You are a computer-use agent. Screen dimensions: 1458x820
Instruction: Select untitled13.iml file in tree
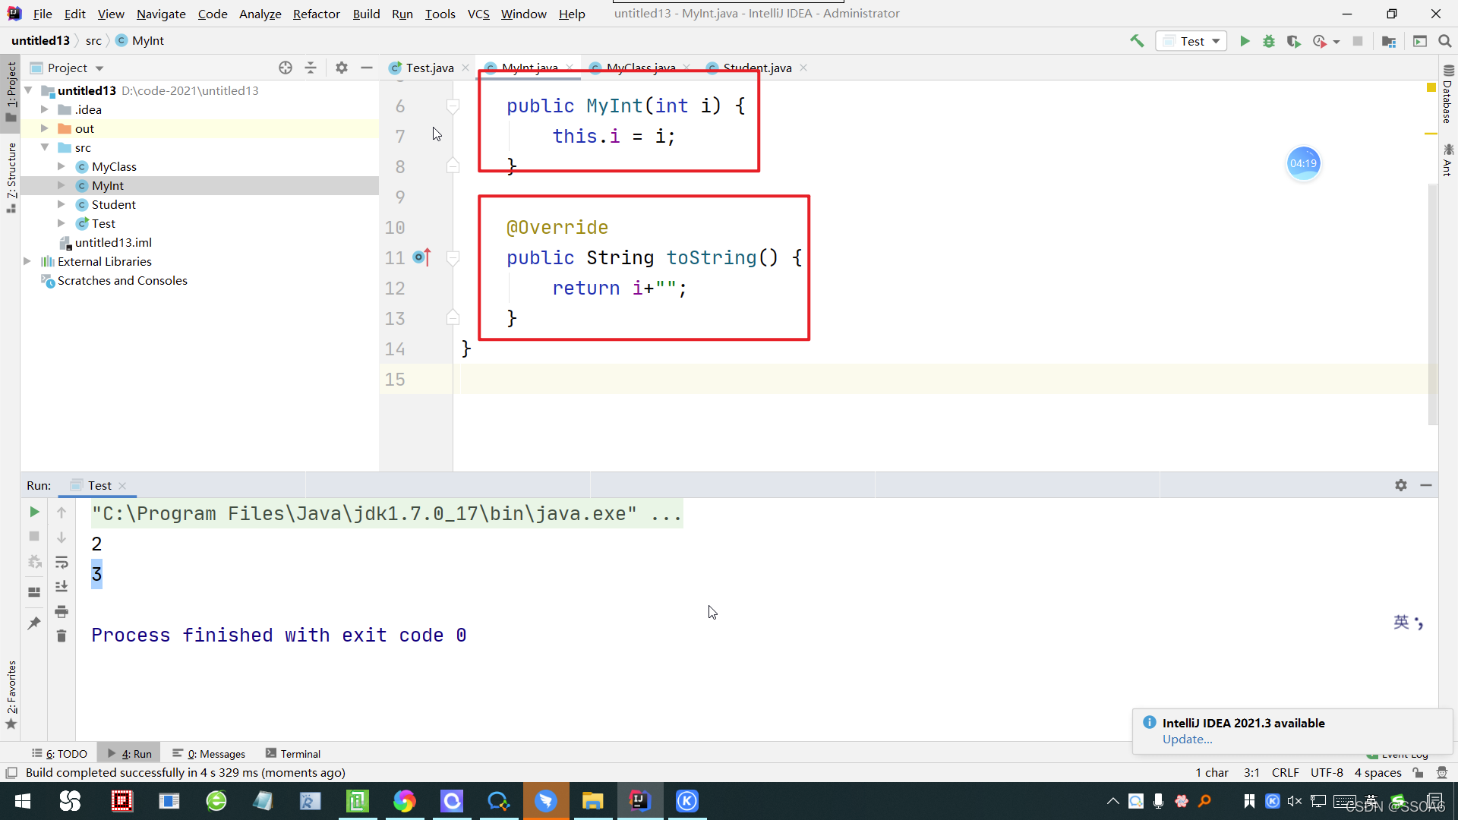[113, 242]
